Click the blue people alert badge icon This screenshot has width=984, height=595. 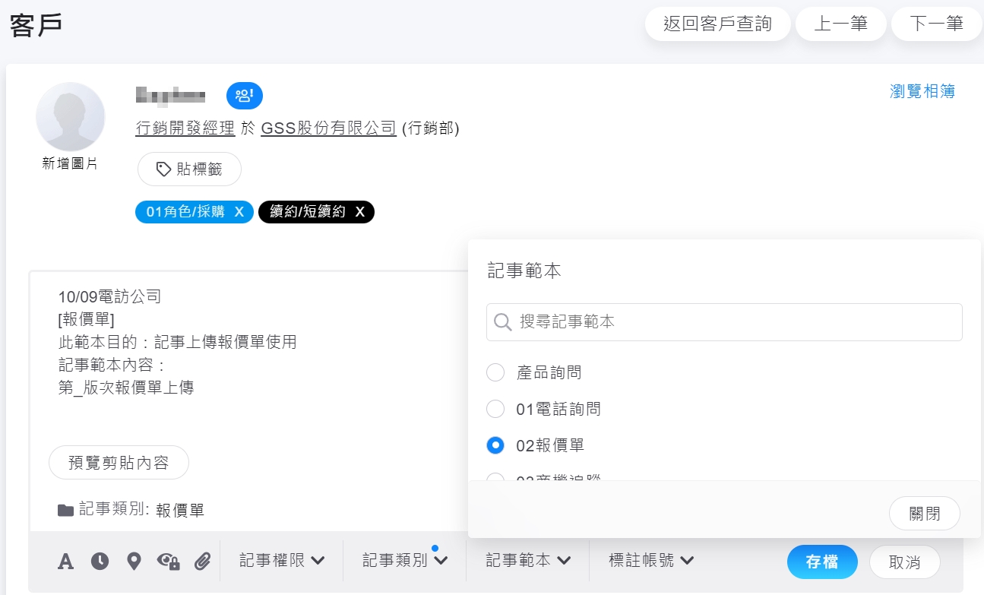(x=244, y=96)
